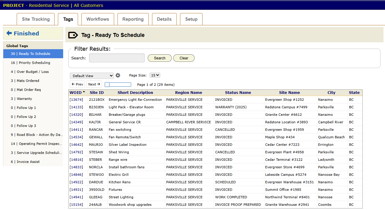Open work order 14792
Image resolution: width=385 pixels, height=210 pixels.
coord(76,152)
